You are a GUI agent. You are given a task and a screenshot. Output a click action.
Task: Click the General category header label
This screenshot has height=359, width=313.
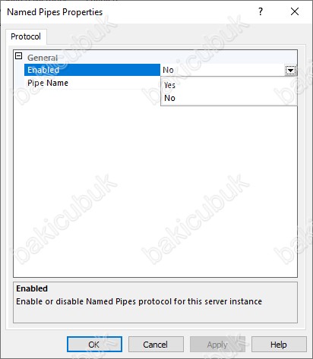[x=43, y=58]
